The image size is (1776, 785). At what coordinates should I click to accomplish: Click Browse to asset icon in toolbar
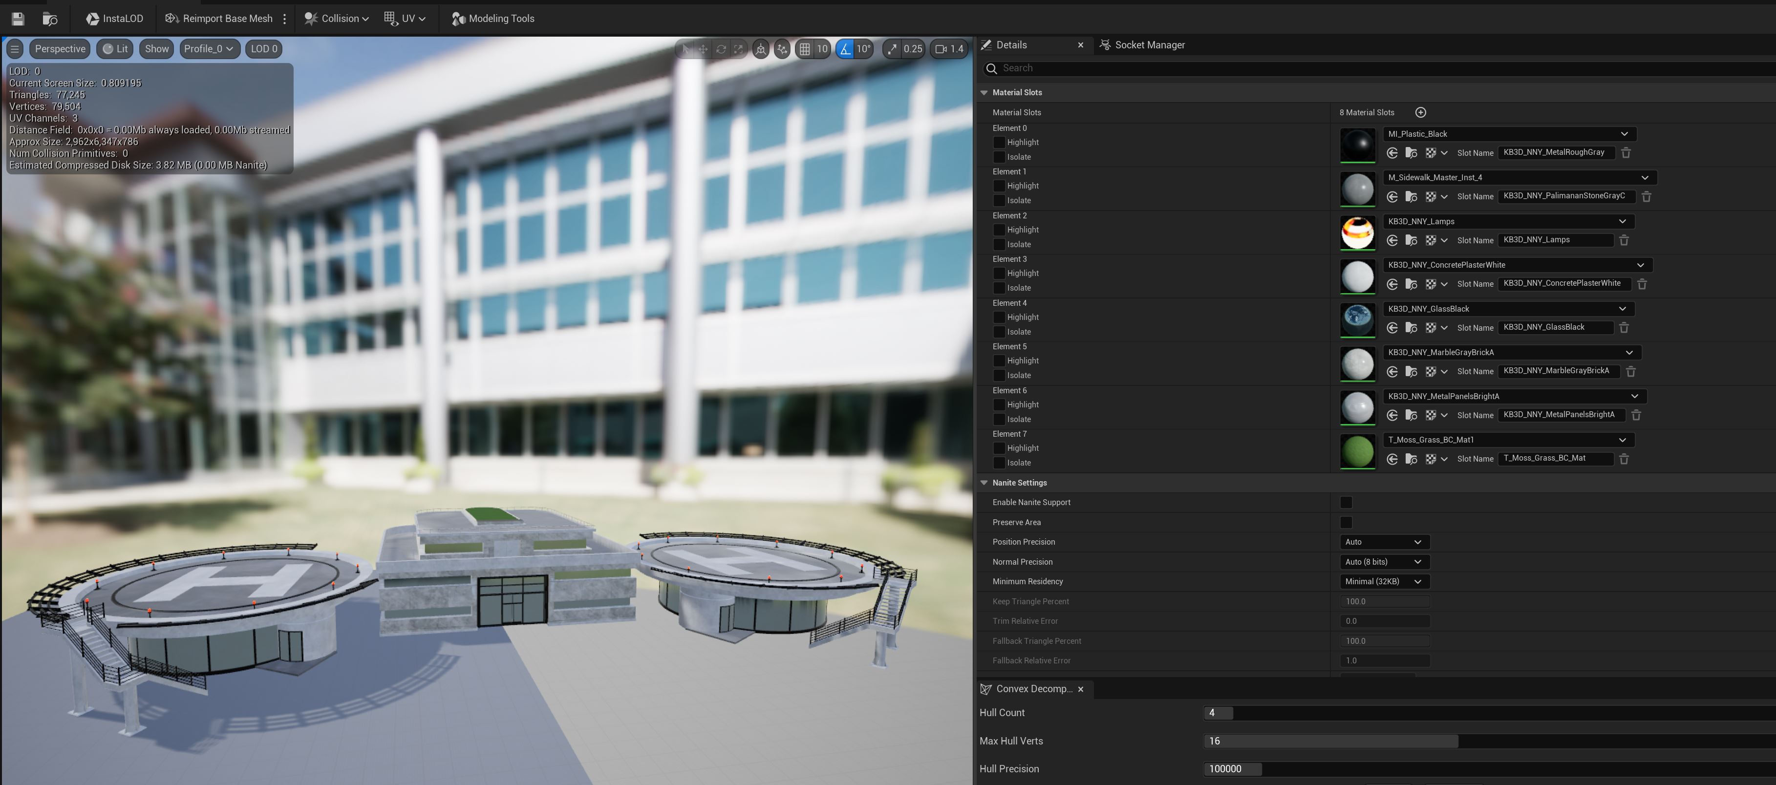pyautogui.click(x=50, y=19)
